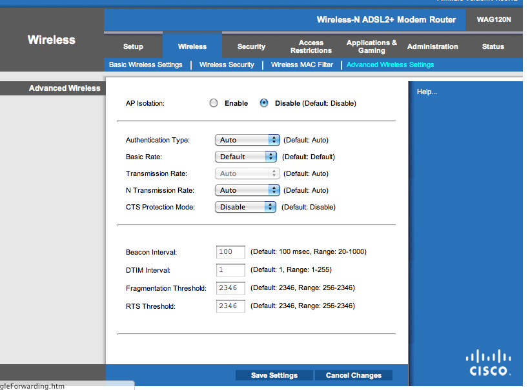Click the "Beacon Interval:" label
This screenshot has height=390, width=530.
(x=151, y=252)
